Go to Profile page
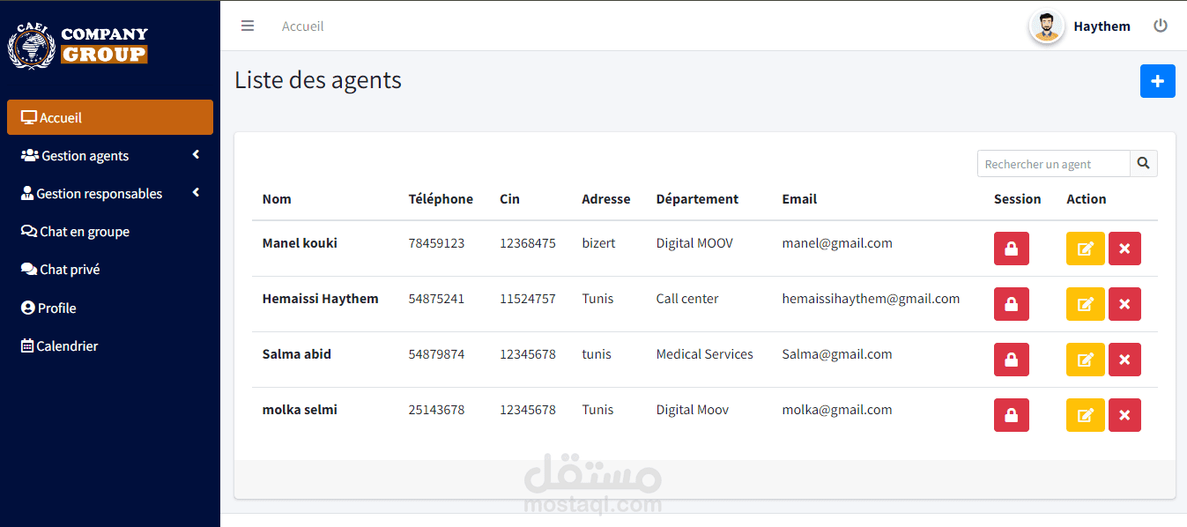 [x=110, y=308]
